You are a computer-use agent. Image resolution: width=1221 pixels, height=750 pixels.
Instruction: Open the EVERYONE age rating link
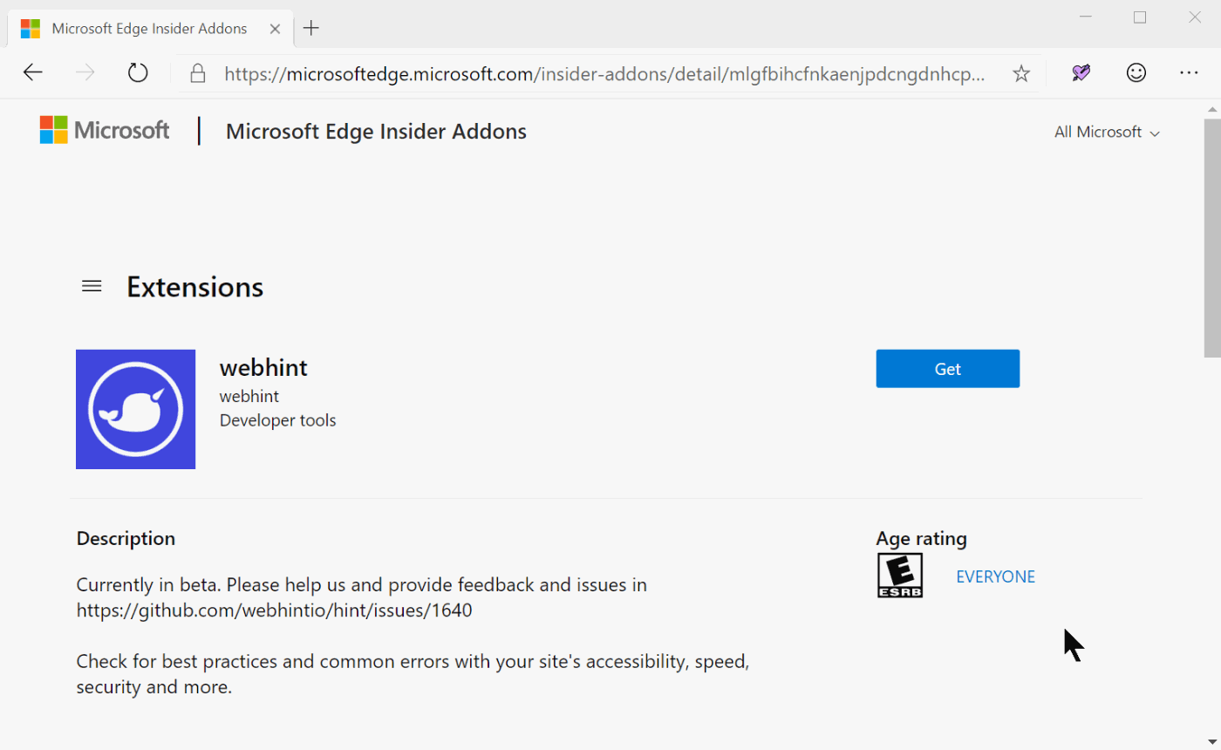tap(995, 576)
